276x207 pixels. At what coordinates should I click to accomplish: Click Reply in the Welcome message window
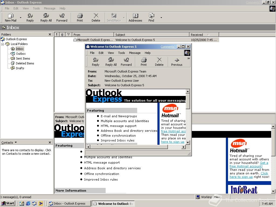[x=96, y=62]
